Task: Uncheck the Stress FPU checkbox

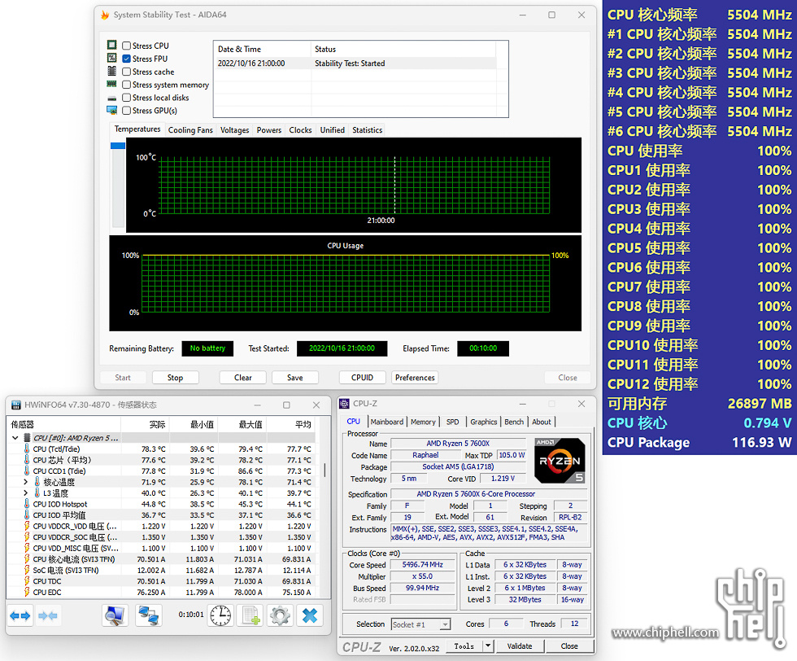Action: coord(127,59)
